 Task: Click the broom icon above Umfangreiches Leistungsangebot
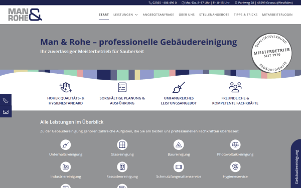pos(179,87)
